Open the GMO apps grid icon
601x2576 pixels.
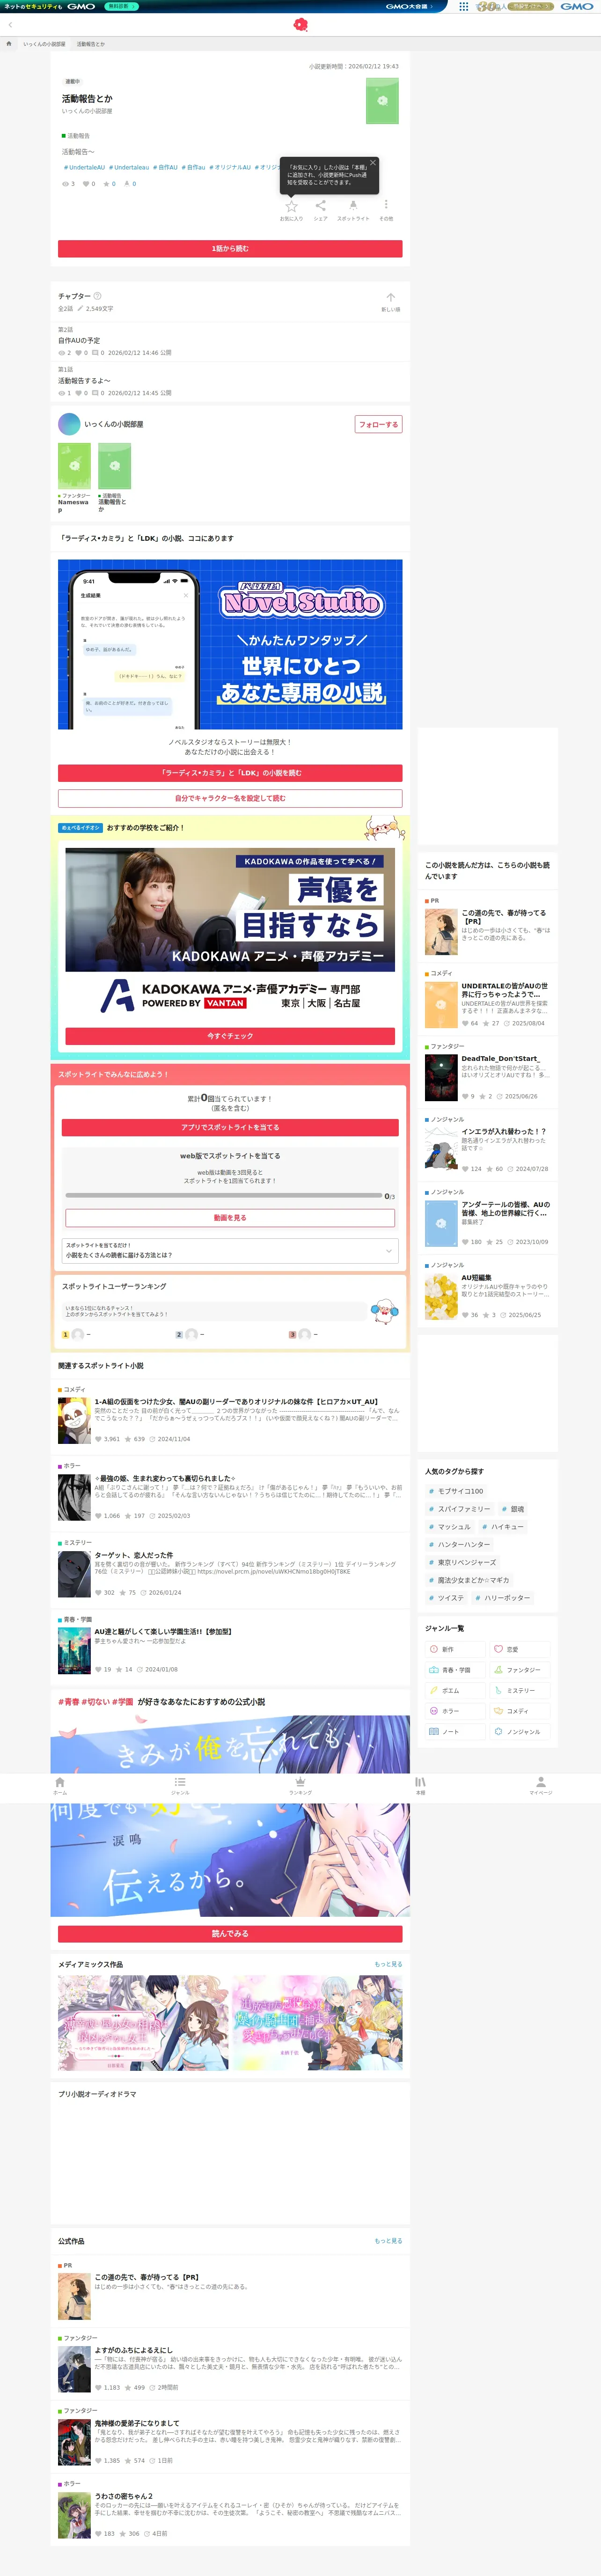point(463,6)
